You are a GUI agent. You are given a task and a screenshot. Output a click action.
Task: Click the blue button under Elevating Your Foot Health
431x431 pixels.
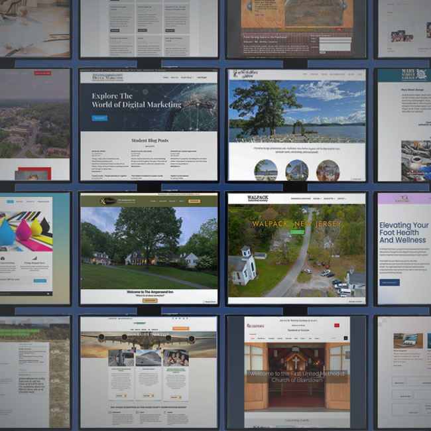coord(390,282)
